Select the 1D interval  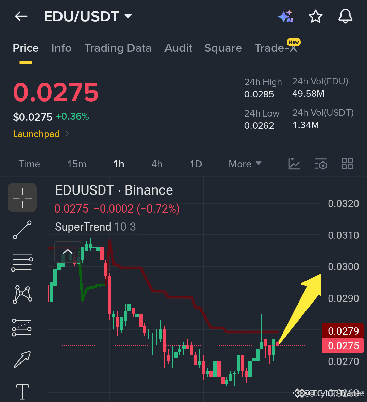click(196, 164)
